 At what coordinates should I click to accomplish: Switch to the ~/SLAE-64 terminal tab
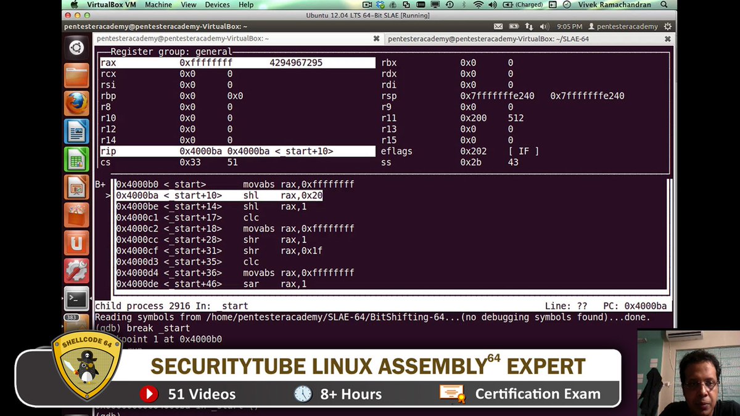click(x=528, y=38)
